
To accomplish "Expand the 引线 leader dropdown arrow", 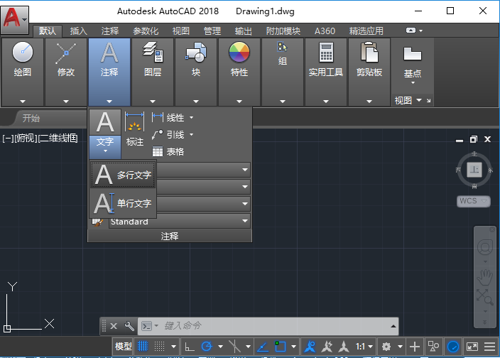I will [x=191, y=135].
